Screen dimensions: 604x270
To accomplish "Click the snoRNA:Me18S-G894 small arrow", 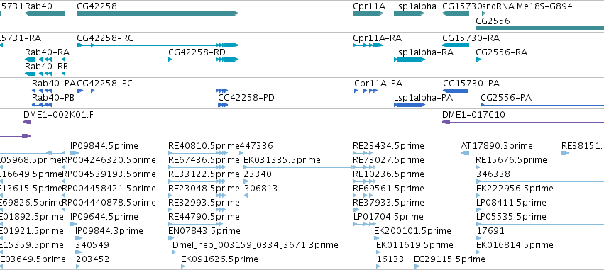I will point(484,13).
